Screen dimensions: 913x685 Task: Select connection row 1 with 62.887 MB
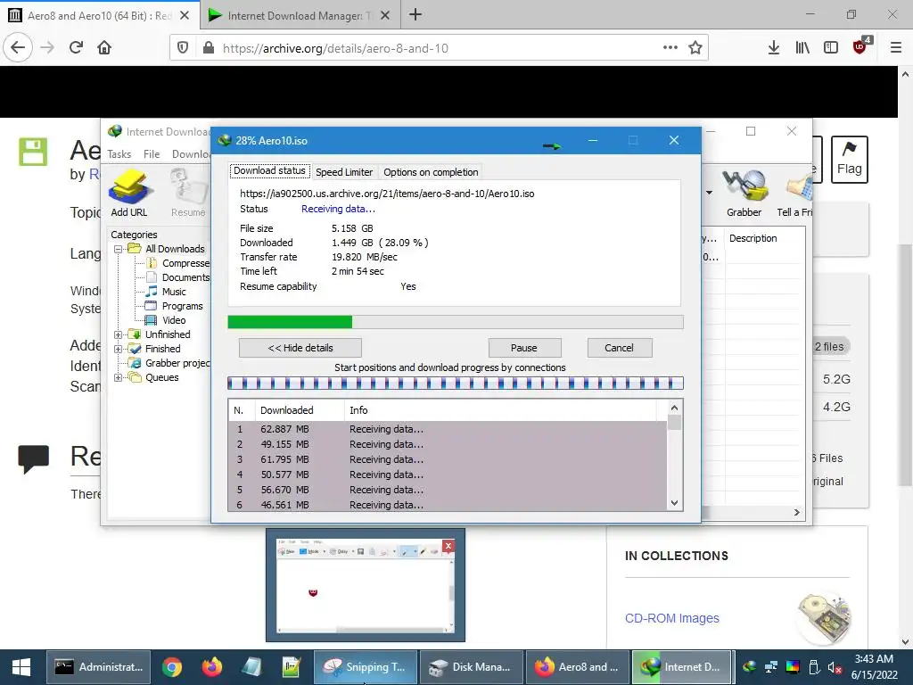(448, 429)
